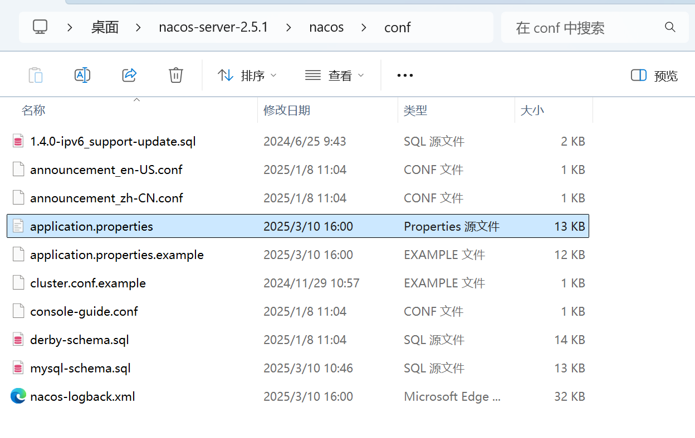Select the application.properties file name
695x438 pixels.
coord(91,226)
